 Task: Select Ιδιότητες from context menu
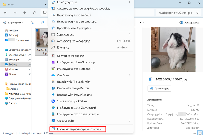pyautogui.click(x=63, y=48)
